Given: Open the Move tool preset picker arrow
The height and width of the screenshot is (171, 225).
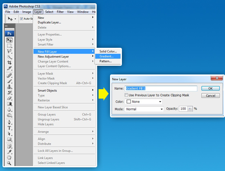Looking at the screenshot, I should click(15, 19).
